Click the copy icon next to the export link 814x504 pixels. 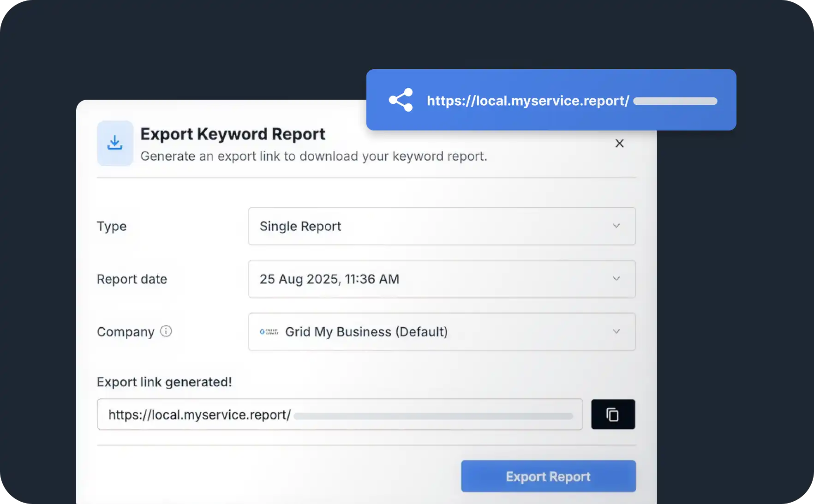pos(613,414)
